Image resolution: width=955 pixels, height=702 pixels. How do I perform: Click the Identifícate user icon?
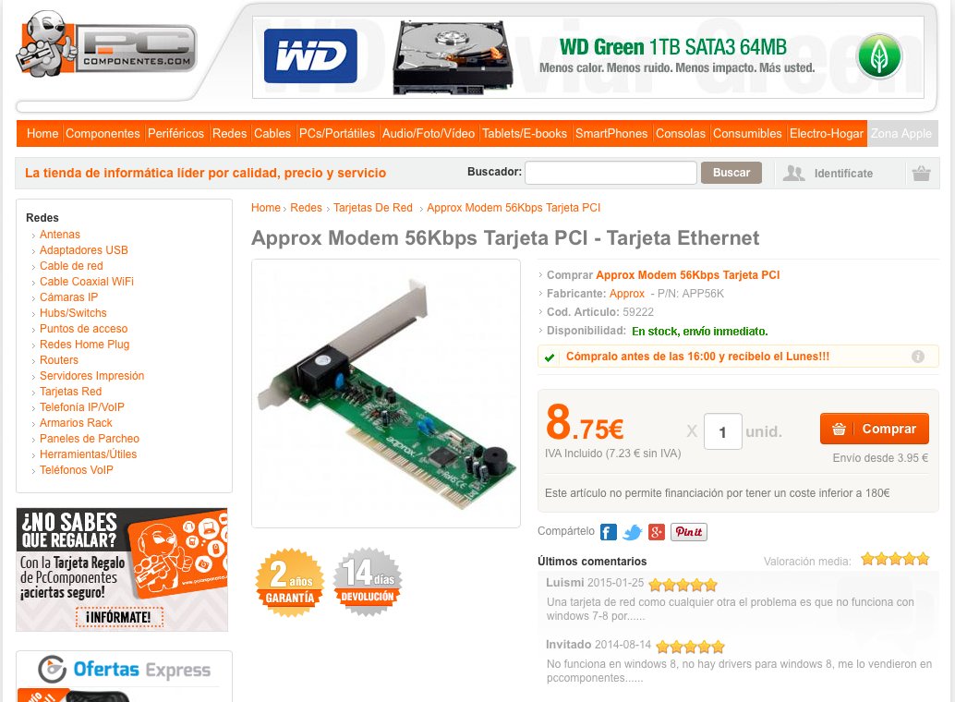(793, 173)
